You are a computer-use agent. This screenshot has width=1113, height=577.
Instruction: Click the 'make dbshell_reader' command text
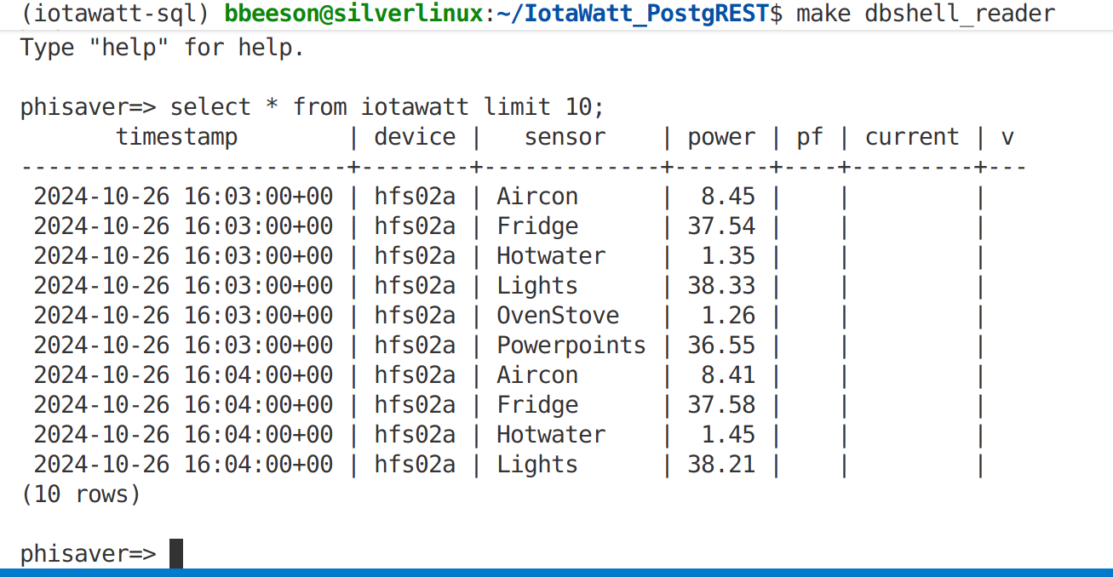926,14
